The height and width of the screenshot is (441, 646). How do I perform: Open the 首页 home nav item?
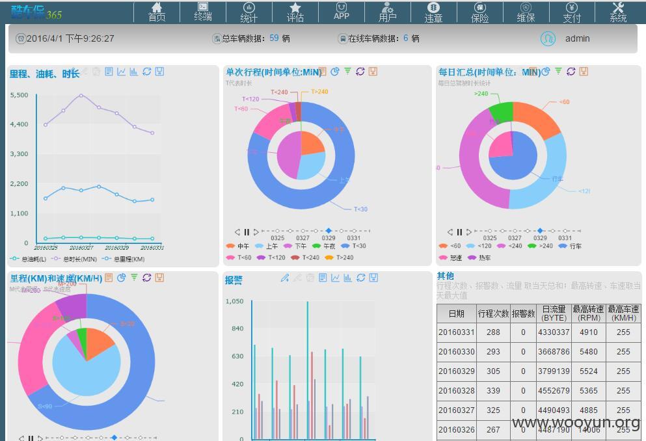tap(157, 12)
